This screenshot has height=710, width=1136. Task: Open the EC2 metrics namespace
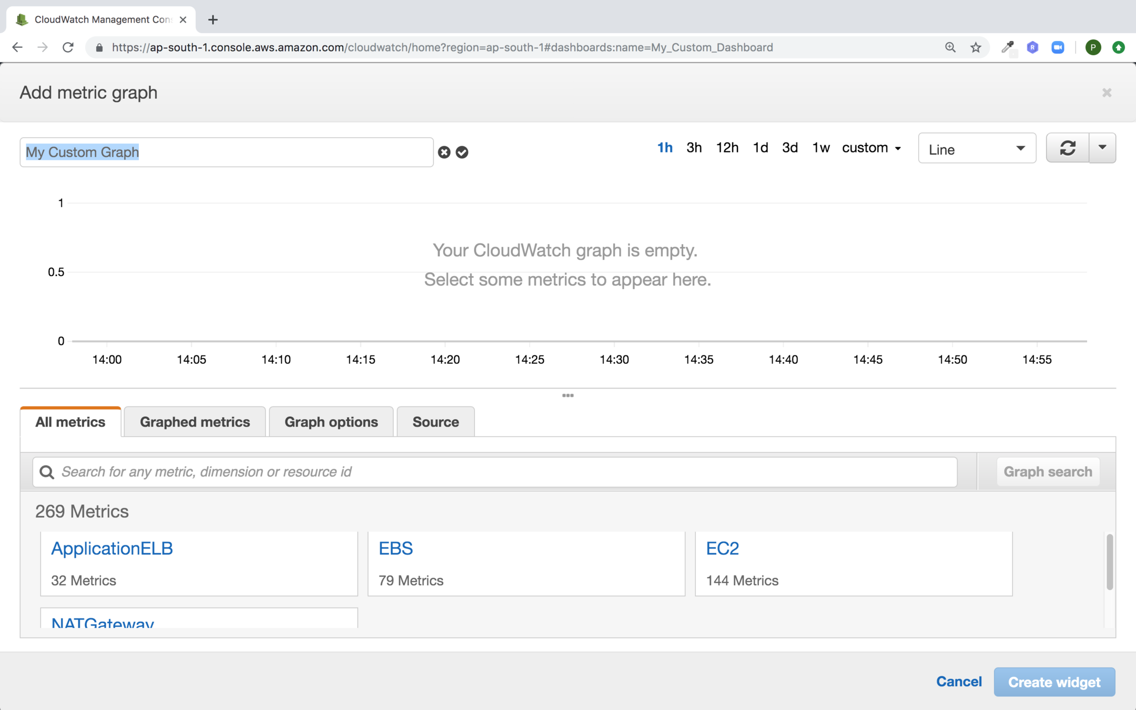pyautogui.click(x=722, y=549)
